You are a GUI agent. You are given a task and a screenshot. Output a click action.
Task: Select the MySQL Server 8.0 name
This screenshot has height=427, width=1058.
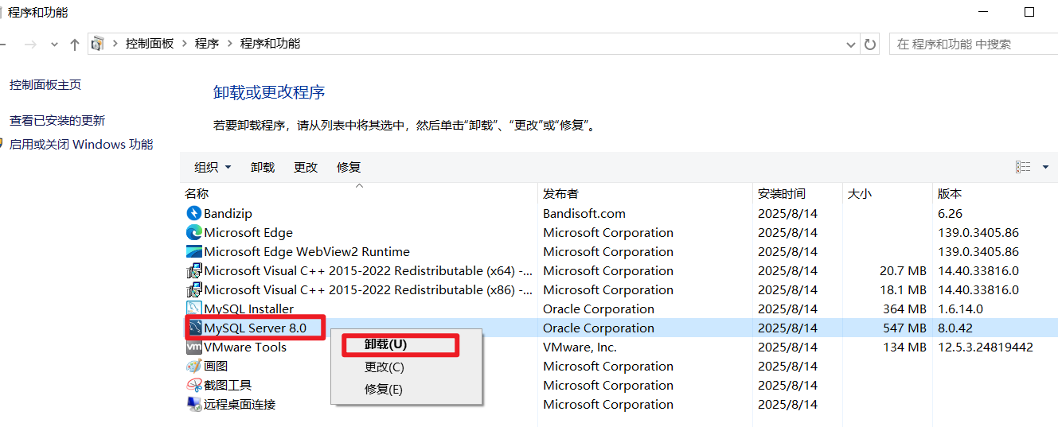(255, 328)
